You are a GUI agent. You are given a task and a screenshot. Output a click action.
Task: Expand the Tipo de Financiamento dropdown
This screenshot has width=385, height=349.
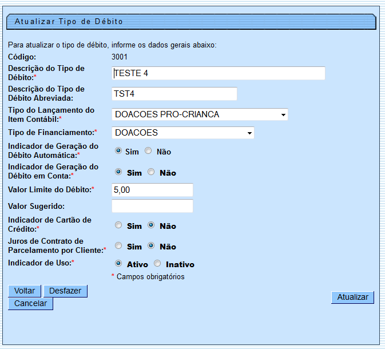pos(183,133)
